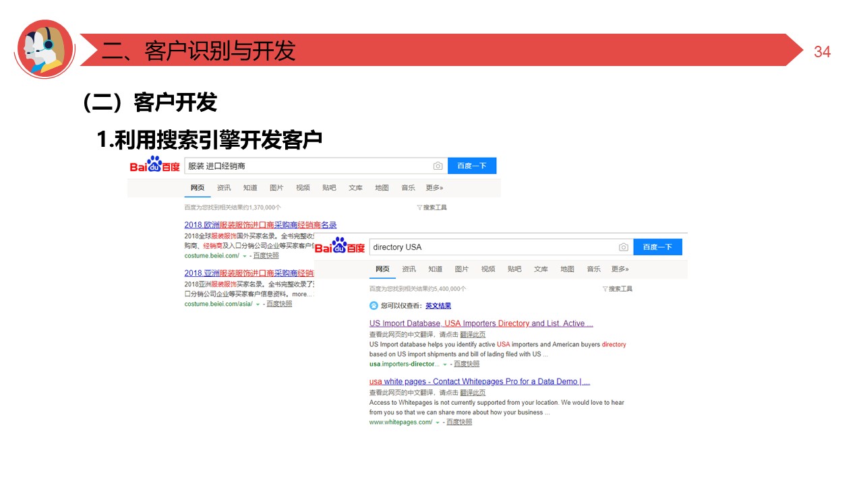The image size is (863, 485).
Task: Click 英文结果 link
Action: [438, 306]
